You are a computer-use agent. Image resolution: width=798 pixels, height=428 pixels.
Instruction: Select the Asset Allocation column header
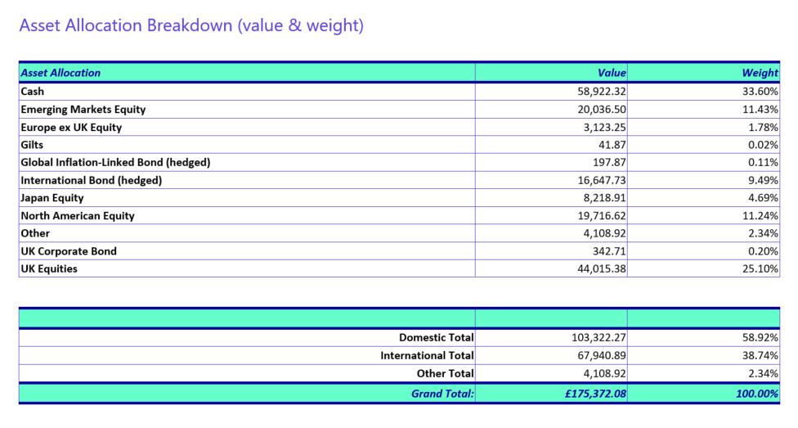coord(61,73)
